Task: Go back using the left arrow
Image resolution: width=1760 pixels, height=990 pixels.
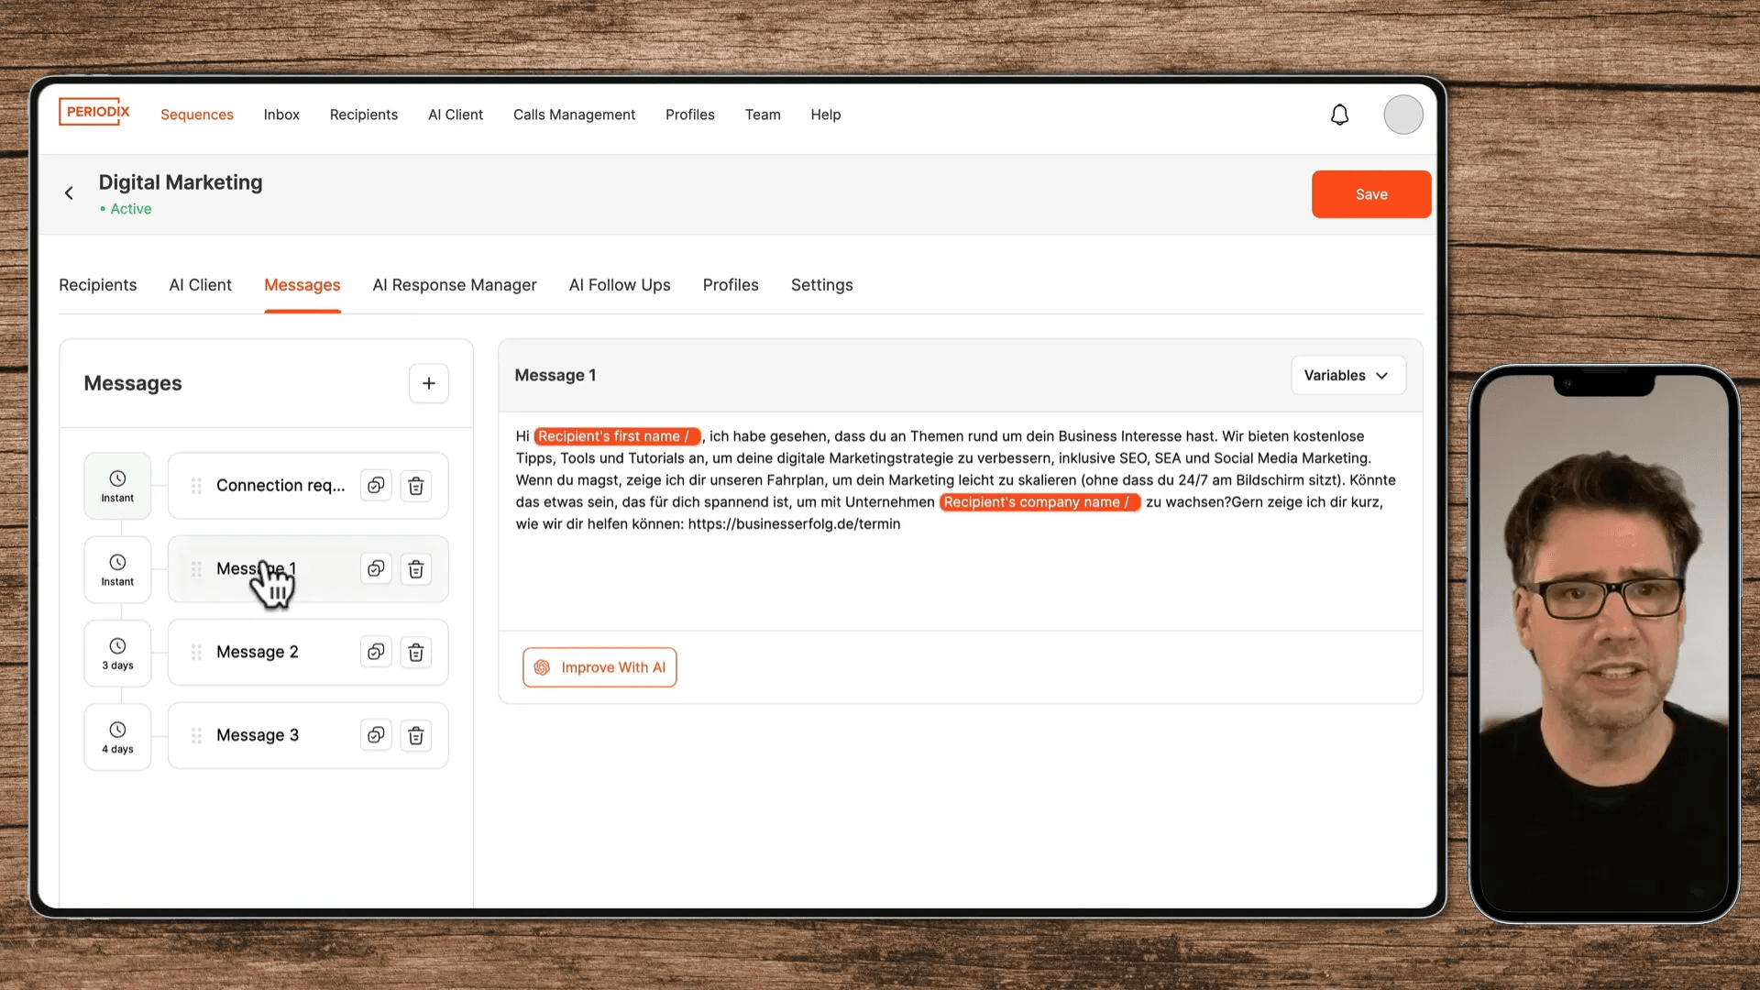Action: [69, 192]
